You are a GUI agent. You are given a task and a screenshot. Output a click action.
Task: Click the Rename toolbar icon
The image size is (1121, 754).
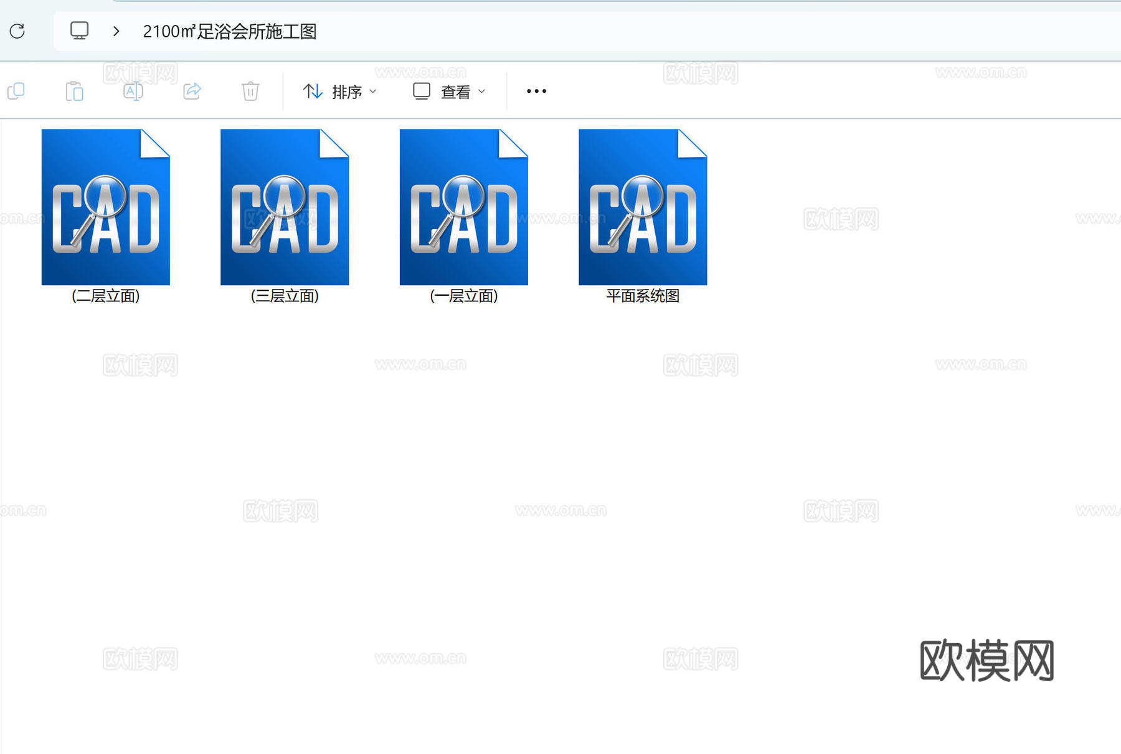point(133,92)
